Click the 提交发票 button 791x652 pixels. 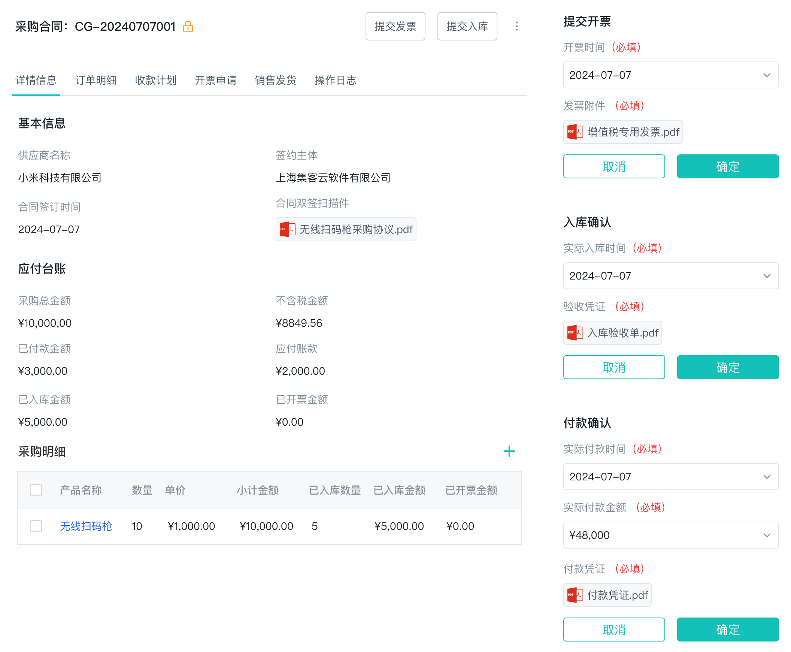[395, 26]
